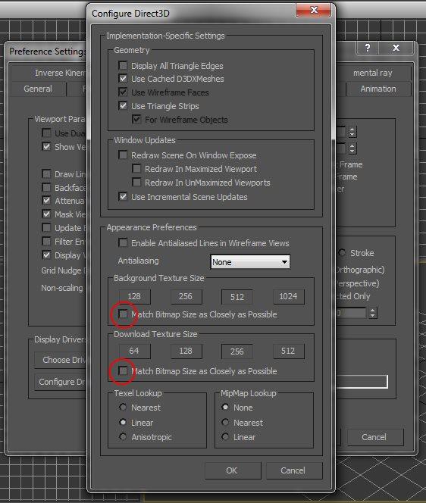This screenshot has height=503, width=426.
Task: Uncheck Use Wireframe Faces
Action: tap(123, 92)
